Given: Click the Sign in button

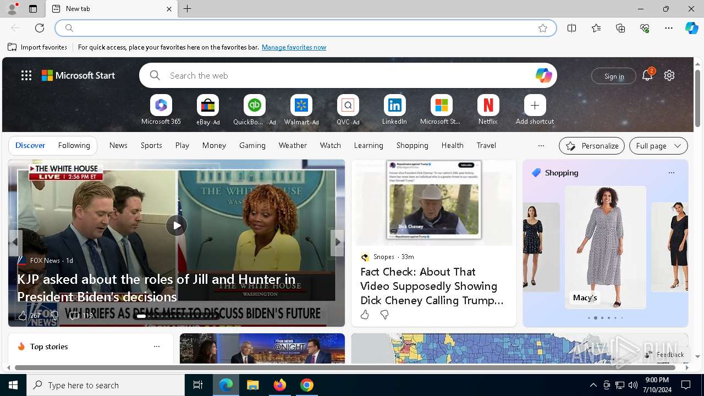Looking at the screenshot, I should [614, 76].
